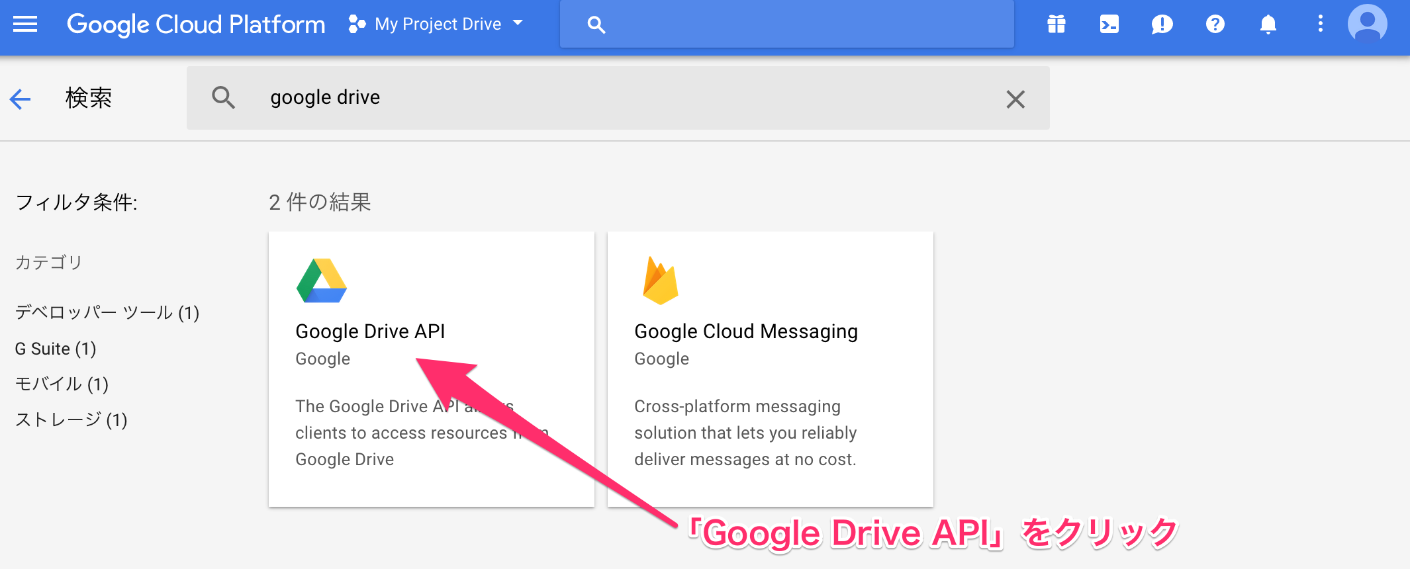The height and width of the screenshot is (569, 1410).
Task: Click the カテゴリ heading
Action: point(48,262)
